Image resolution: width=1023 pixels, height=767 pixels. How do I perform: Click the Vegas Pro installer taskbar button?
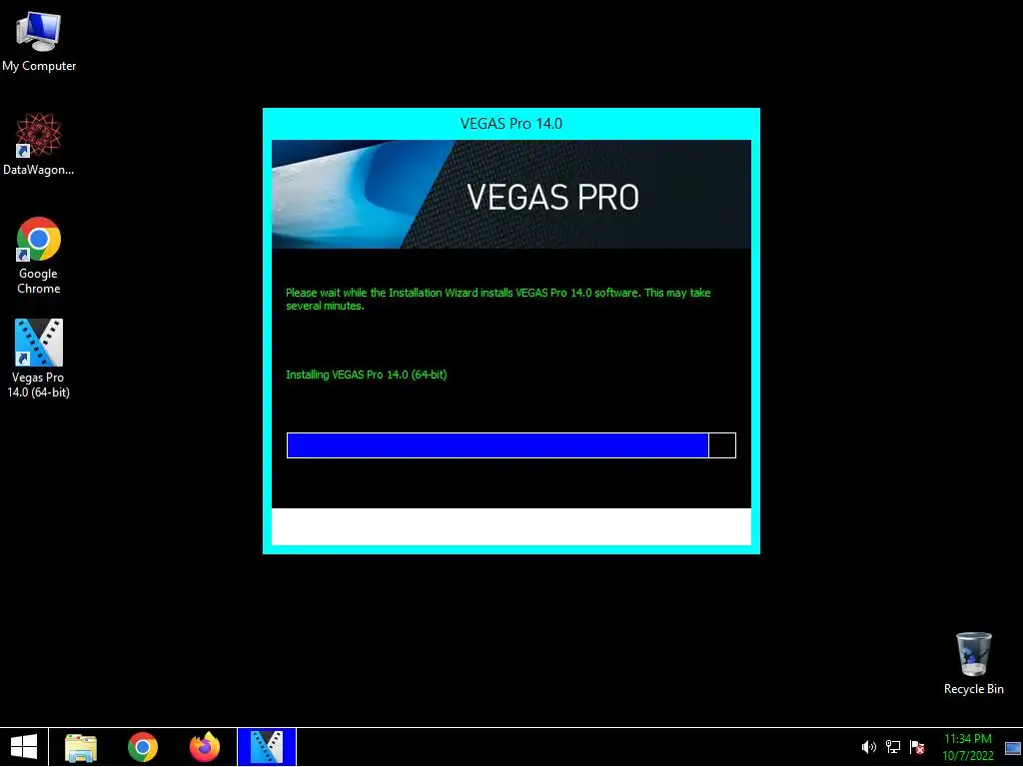click(x=267, y=747)
